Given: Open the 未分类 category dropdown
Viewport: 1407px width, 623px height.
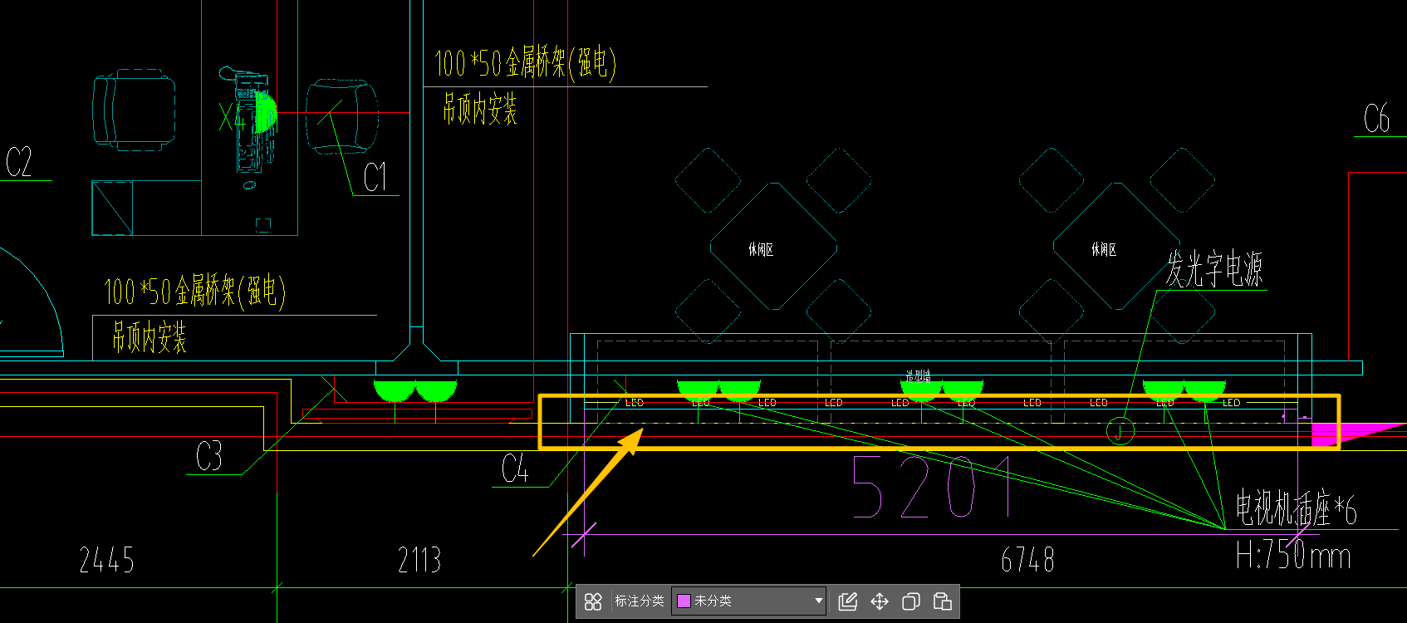Looking at the screenshot, I should coord(749,601).
